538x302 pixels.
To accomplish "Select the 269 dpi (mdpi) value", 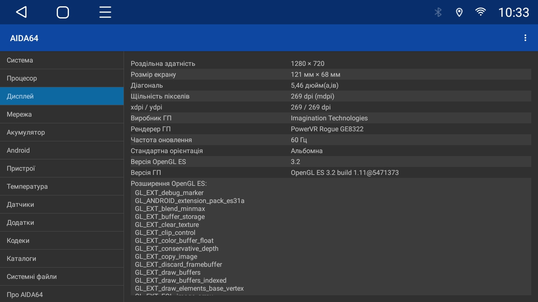I will 313,96.
